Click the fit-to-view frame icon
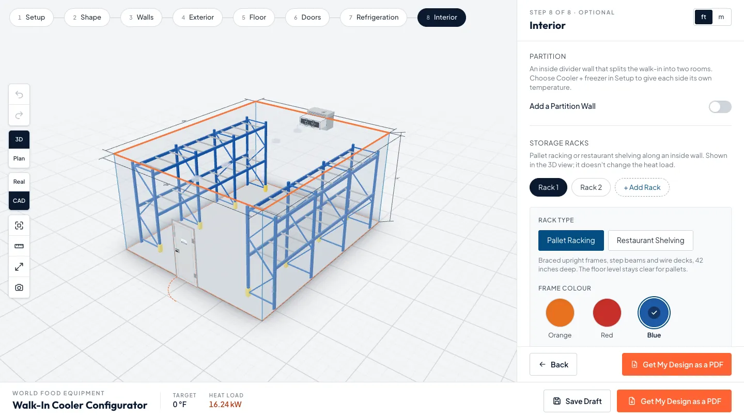Screen dimensions: 744x419 [19, 225]
